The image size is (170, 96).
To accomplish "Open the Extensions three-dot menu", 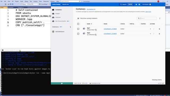I will click(70, 27).
